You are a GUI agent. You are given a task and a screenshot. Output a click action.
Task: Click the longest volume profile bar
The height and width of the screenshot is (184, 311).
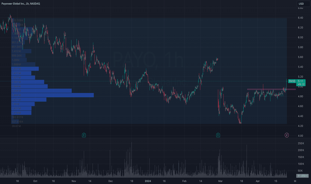tap(53, 95)
